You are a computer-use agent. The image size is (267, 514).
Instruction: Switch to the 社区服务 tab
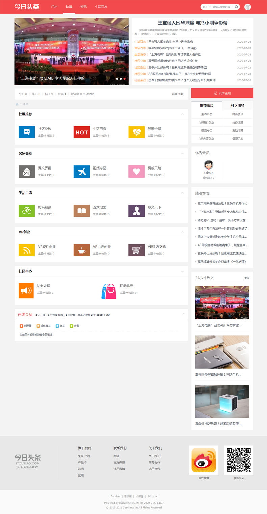[238, 106]
